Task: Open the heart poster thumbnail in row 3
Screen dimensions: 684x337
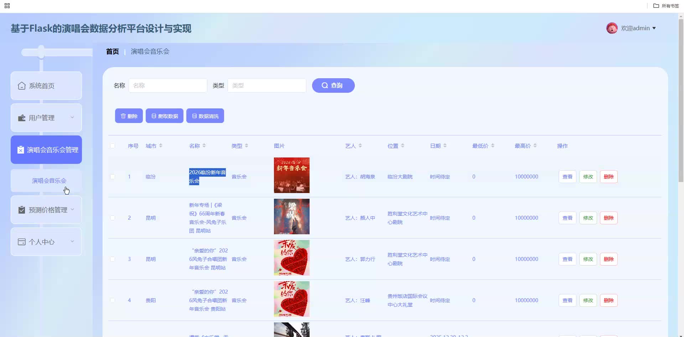Action: point(292,258)
